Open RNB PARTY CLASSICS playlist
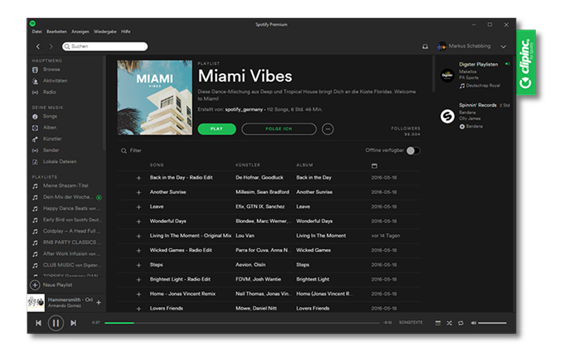This screenshot has height=350, width=565. pos(71,242)
